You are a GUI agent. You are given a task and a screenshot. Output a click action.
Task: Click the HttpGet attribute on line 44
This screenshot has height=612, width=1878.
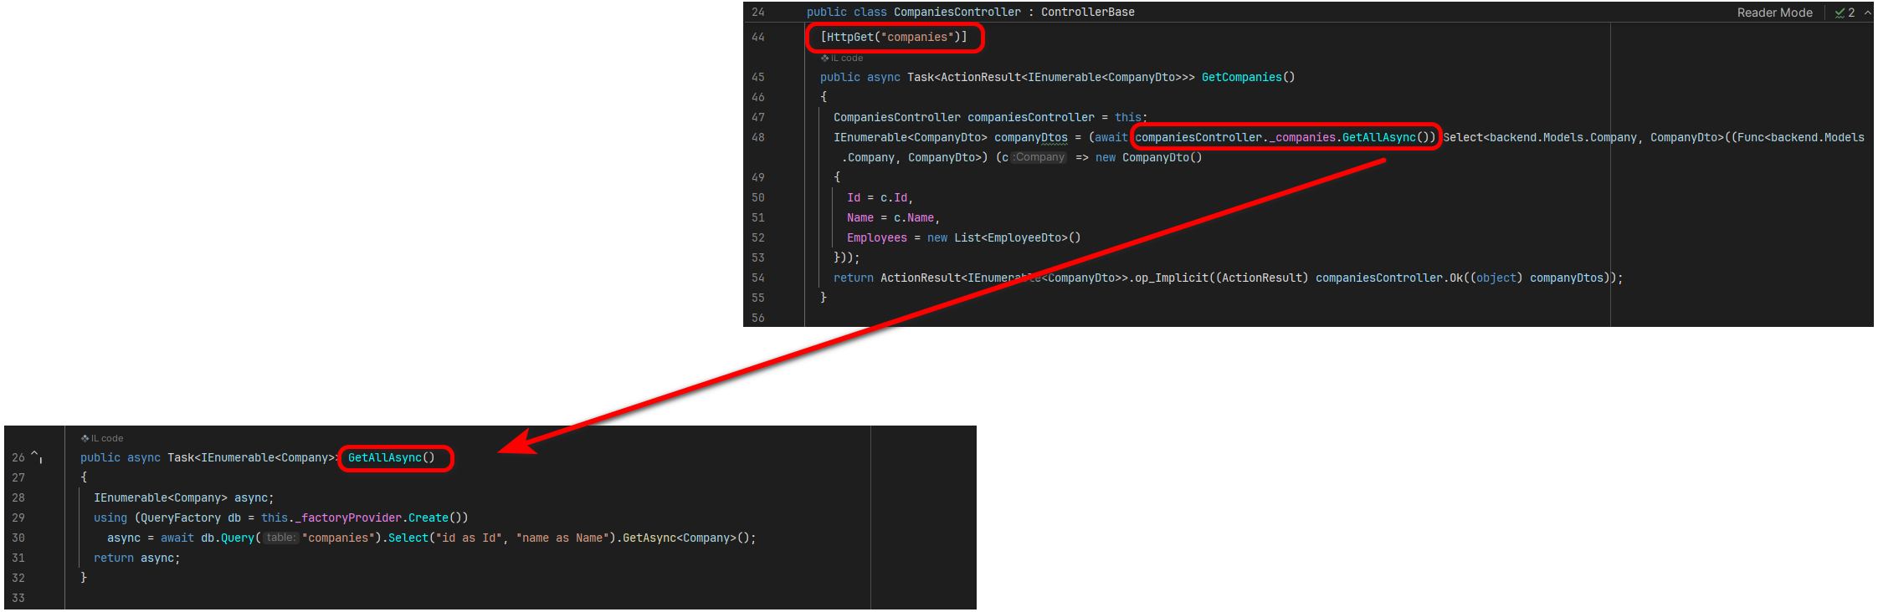click(893, 37)
